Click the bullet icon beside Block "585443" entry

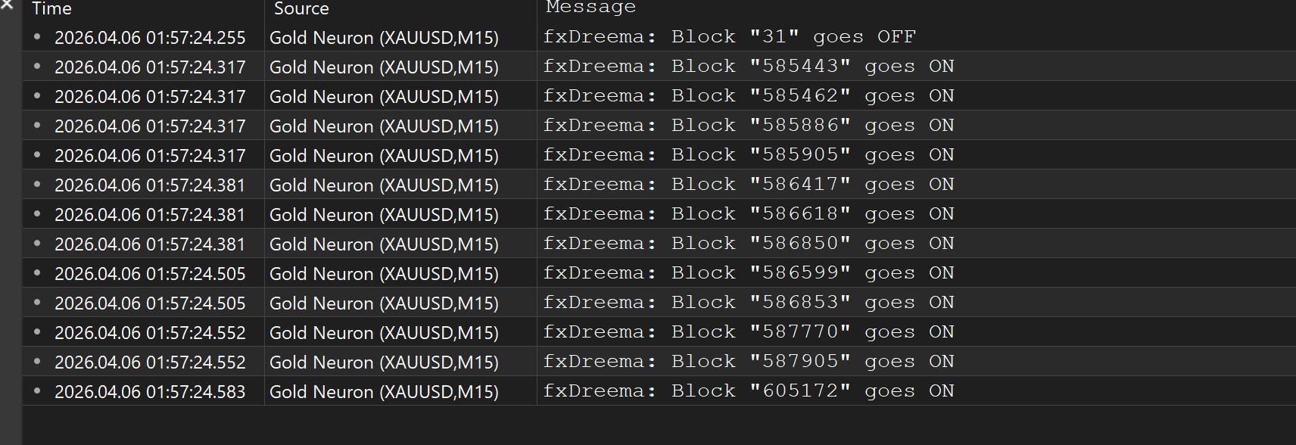[37, 66]
